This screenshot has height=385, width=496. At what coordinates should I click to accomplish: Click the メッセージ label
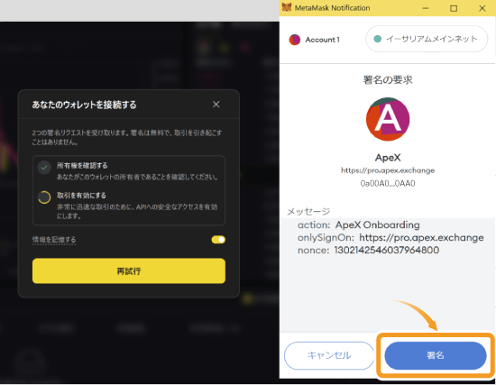[x=308, y=211]
